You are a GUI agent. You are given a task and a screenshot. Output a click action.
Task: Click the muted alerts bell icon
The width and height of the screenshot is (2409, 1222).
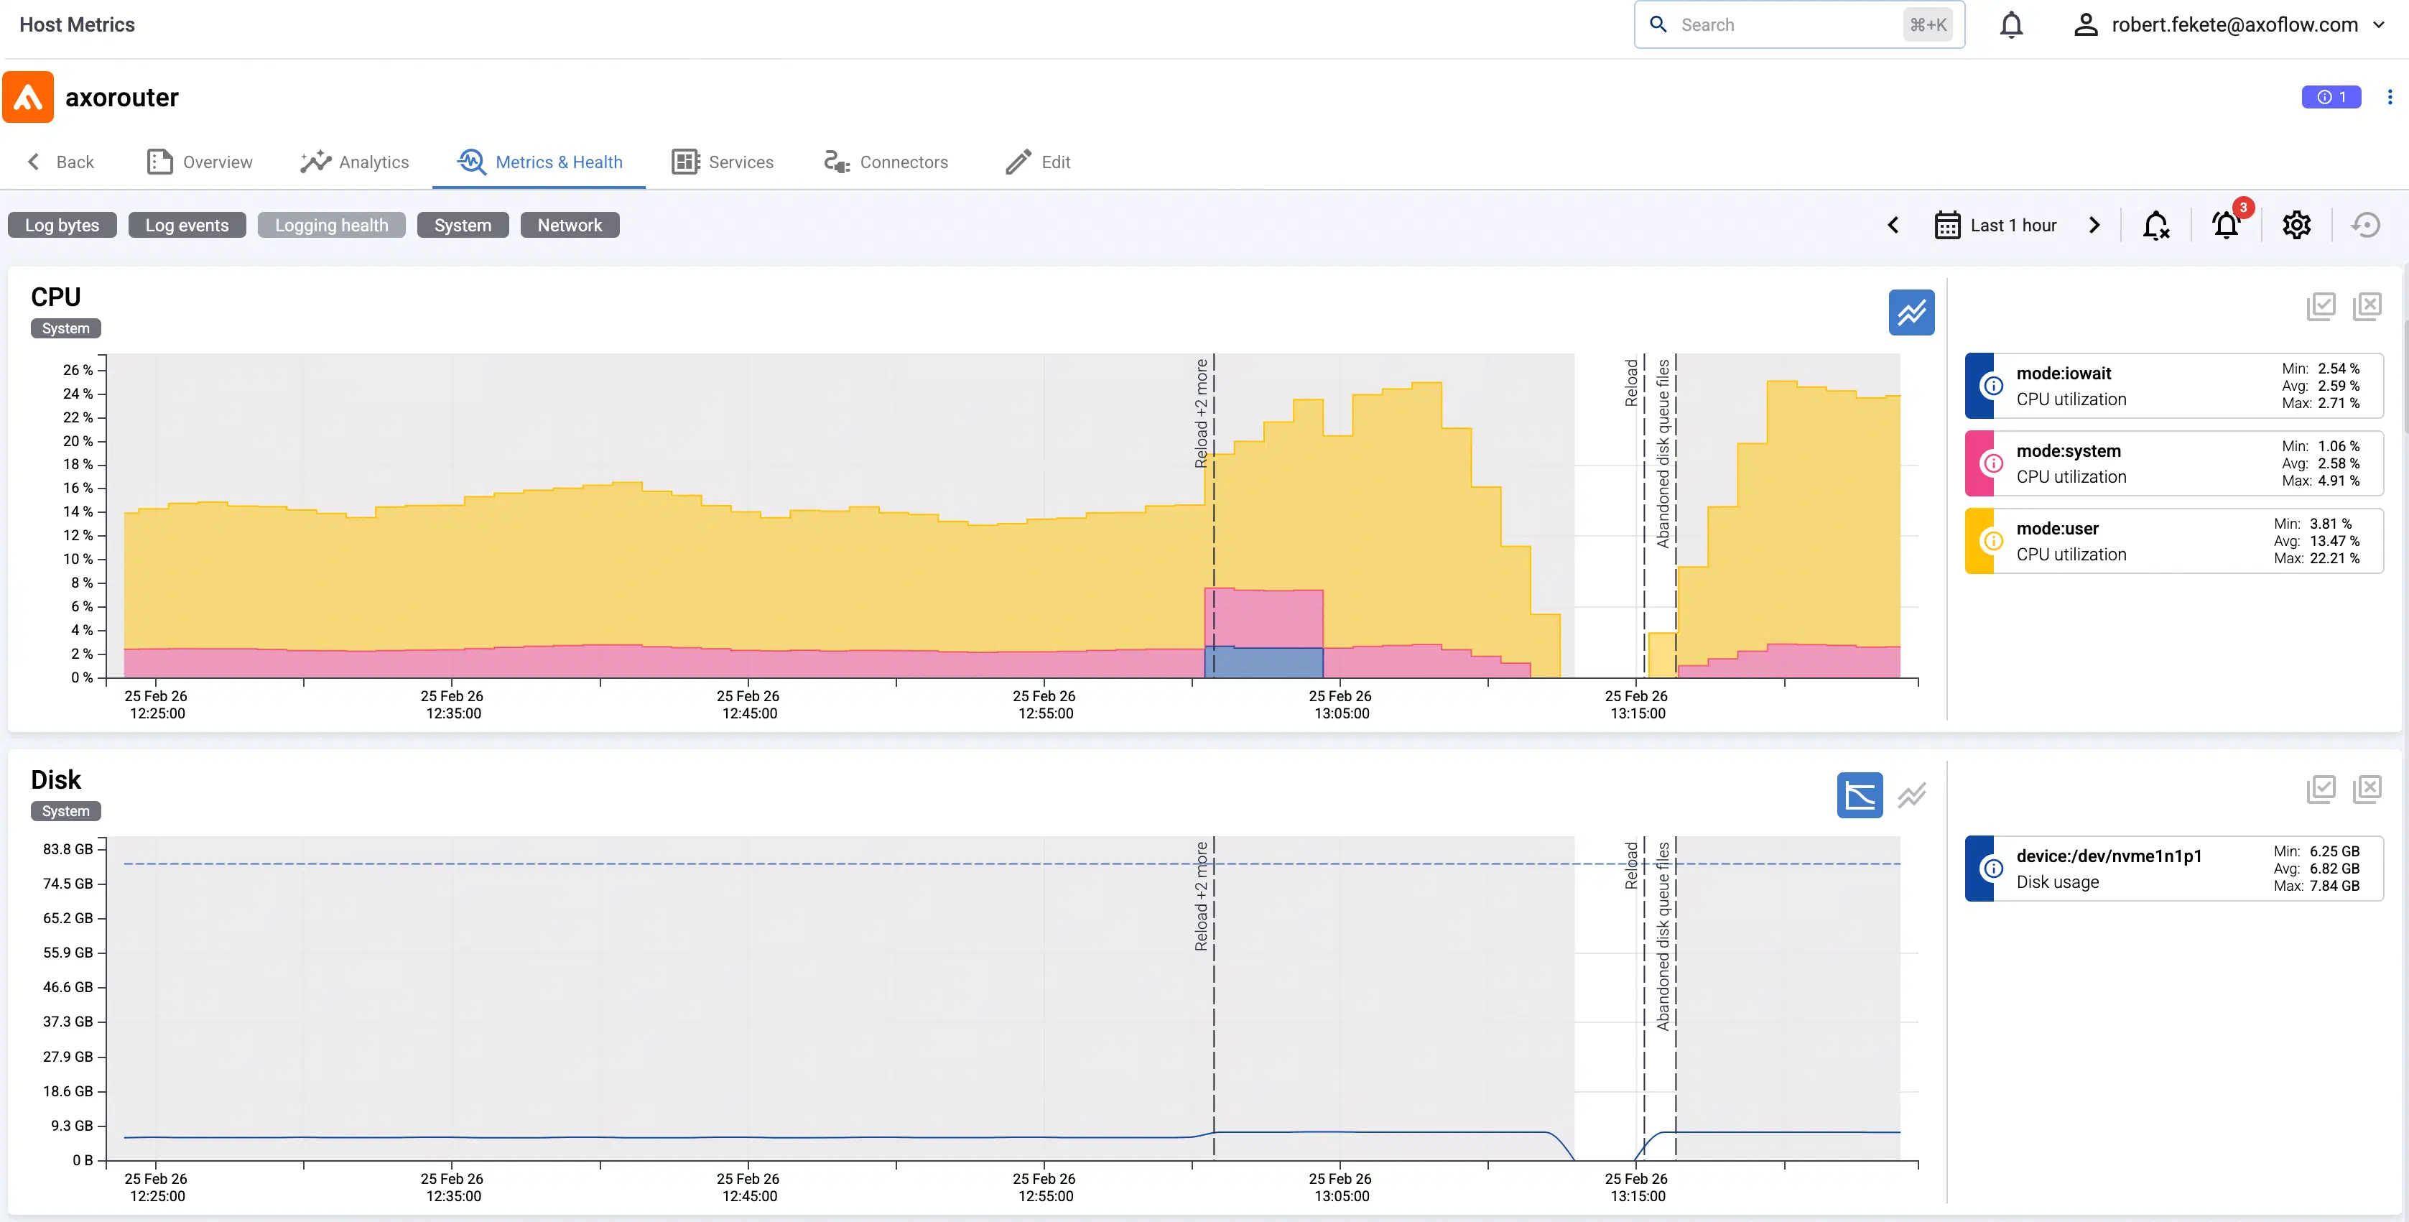pos(2155,226)
